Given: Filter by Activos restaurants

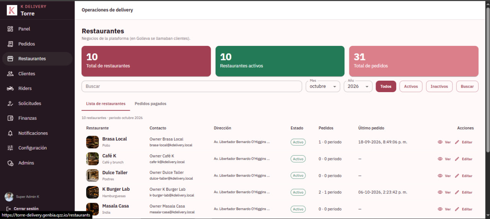Looking at the screenshot, I should pos(411,86).
